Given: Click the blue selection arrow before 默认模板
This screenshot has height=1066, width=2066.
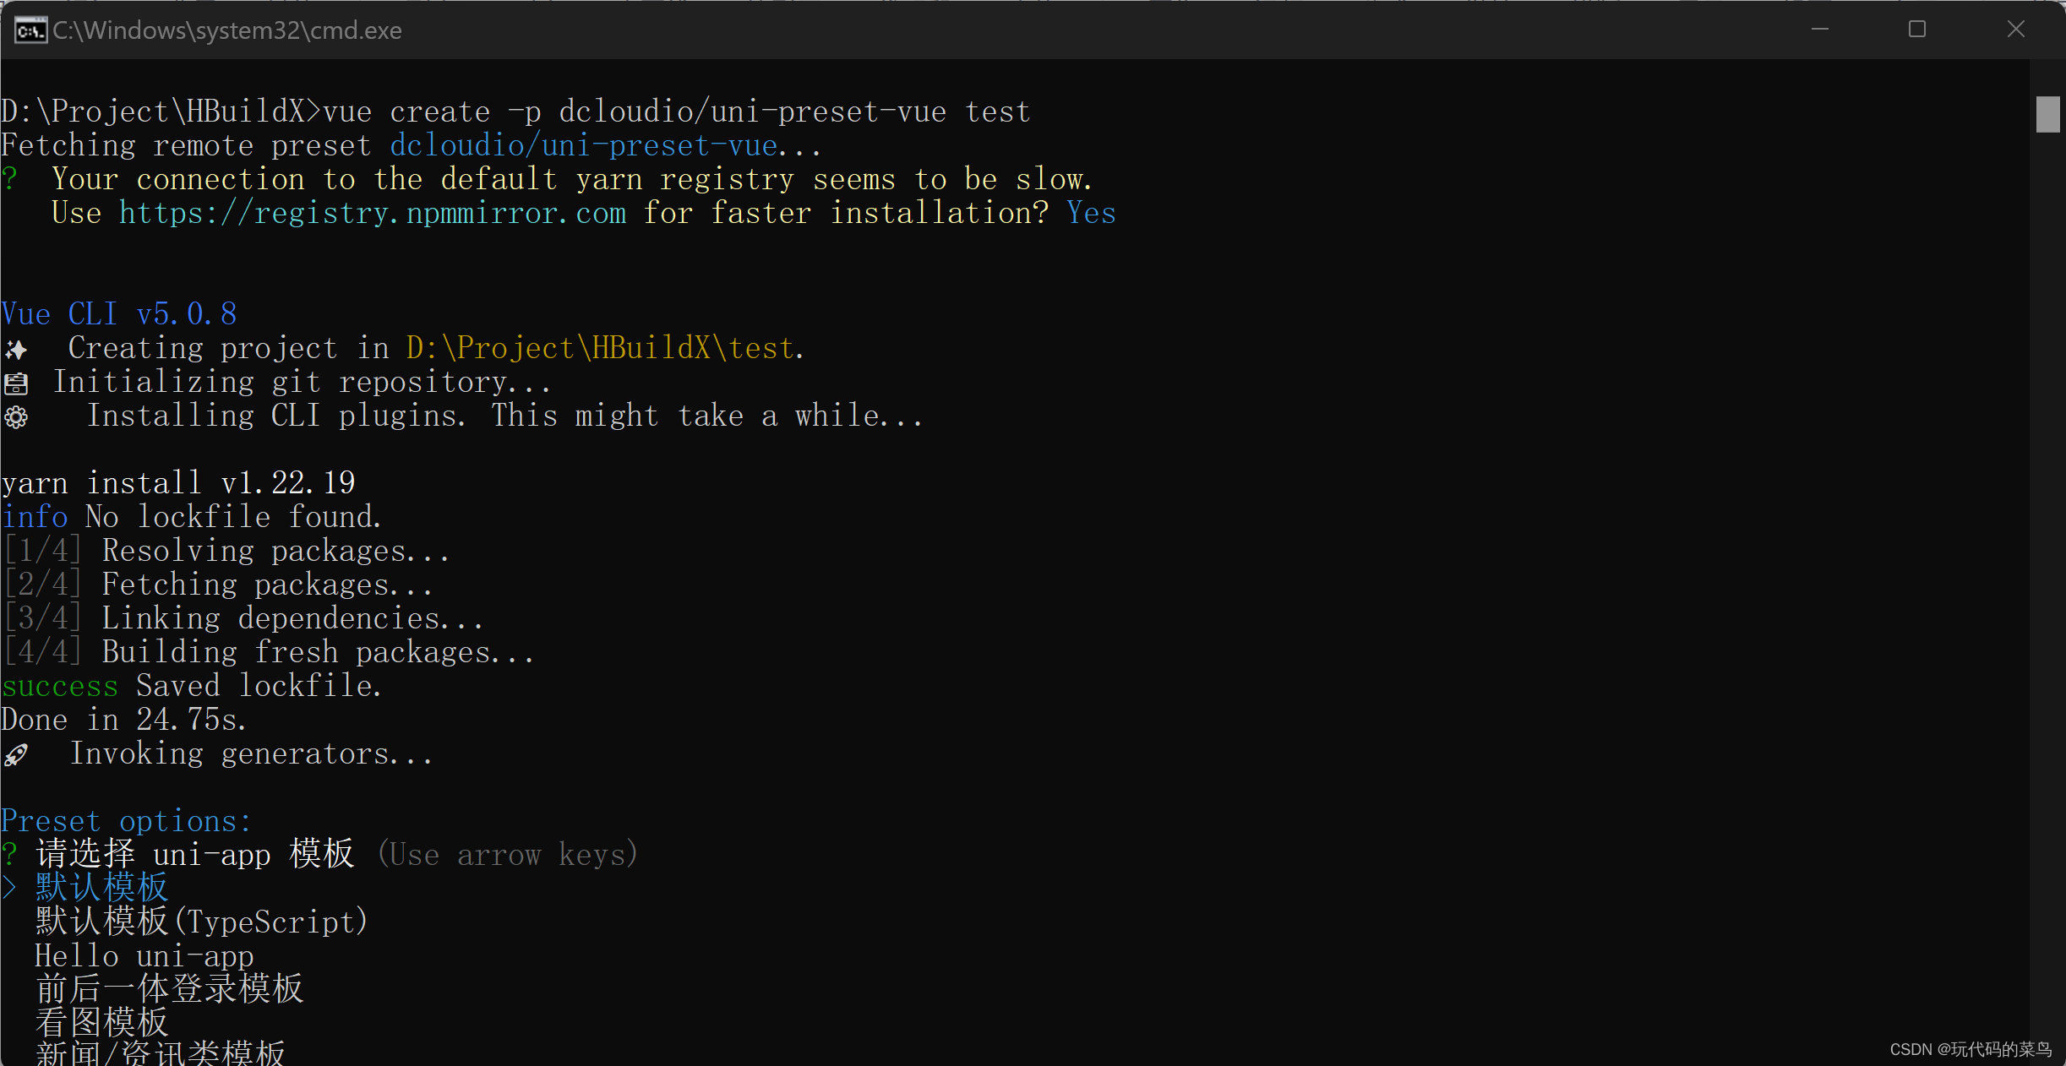Looking at the screenshot, I should pos(9,888).
